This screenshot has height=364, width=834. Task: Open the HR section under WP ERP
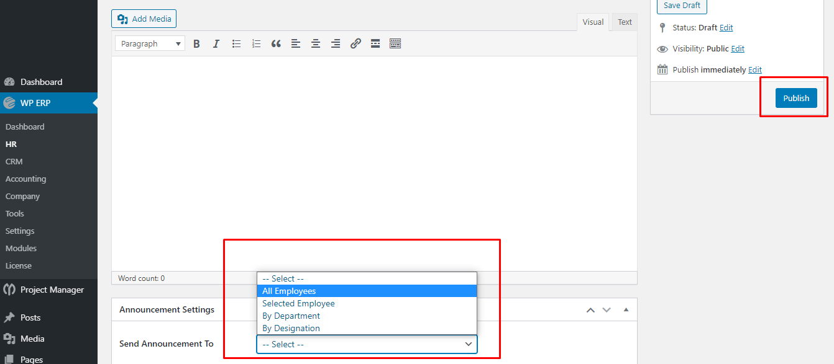point(12,143)
